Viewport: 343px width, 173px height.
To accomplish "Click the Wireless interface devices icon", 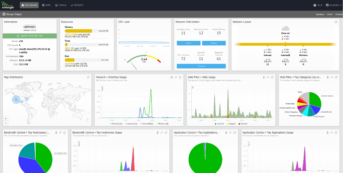I will pyautogui.click(x=303, y=61).
